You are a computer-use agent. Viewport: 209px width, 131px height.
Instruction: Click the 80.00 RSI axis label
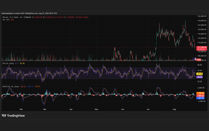[200, 65]
